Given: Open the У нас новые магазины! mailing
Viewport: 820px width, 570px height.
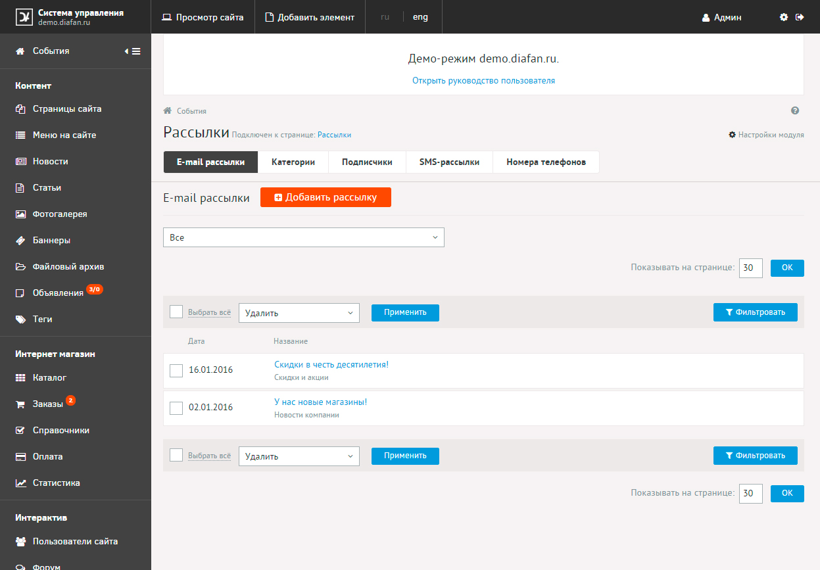Looking at the screenshot, I should pos(320,402).
